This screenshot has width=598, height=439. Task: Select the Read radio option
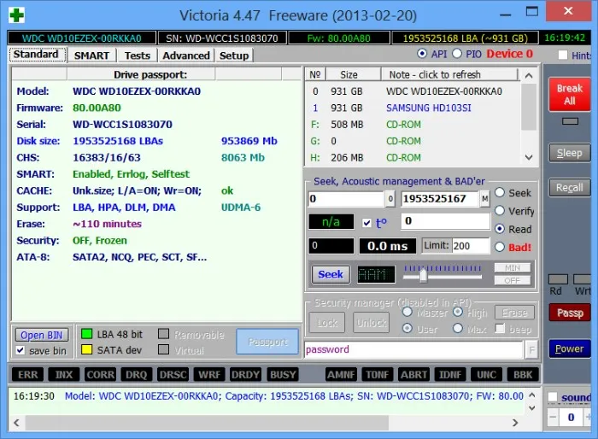coord(500,229)
